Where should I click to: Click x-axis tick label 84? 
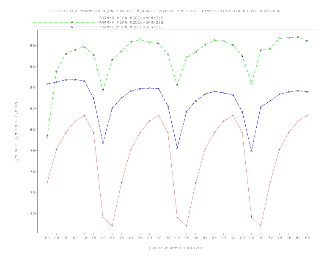(307, 238)
